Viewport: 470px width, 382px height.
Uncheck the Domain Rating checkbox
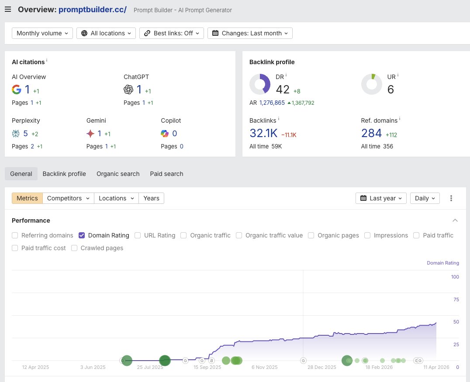tap(82, 235)
